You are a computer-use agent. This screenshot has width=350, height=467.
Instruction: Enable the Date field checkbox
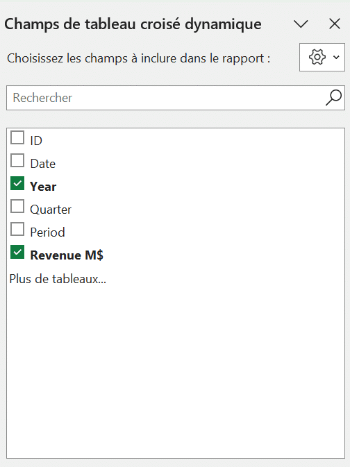[17, 160]
